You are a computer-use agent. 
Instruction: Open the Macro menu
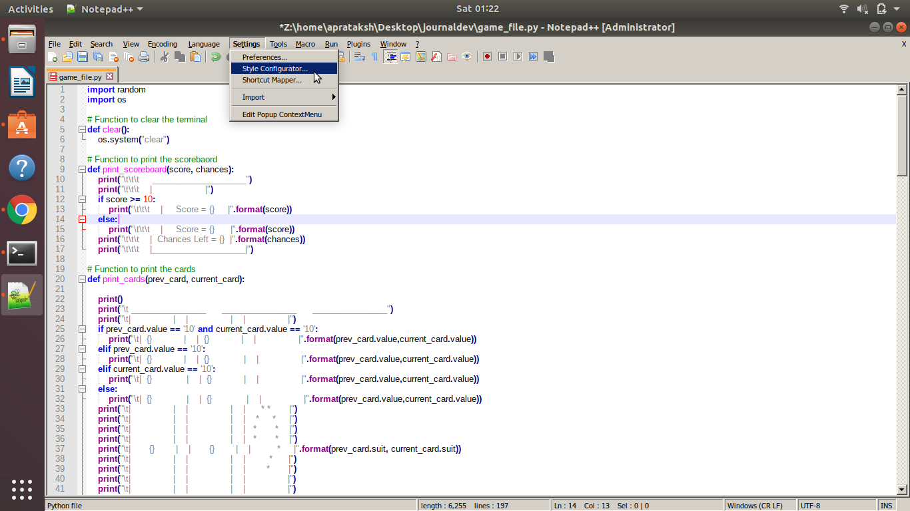click(306, 44)
